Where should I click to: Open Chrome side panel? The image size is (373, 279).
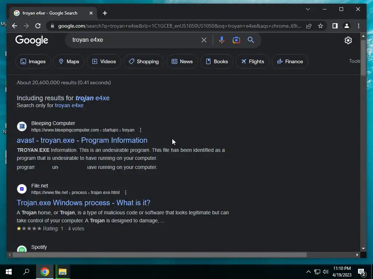tap(335, 26)
